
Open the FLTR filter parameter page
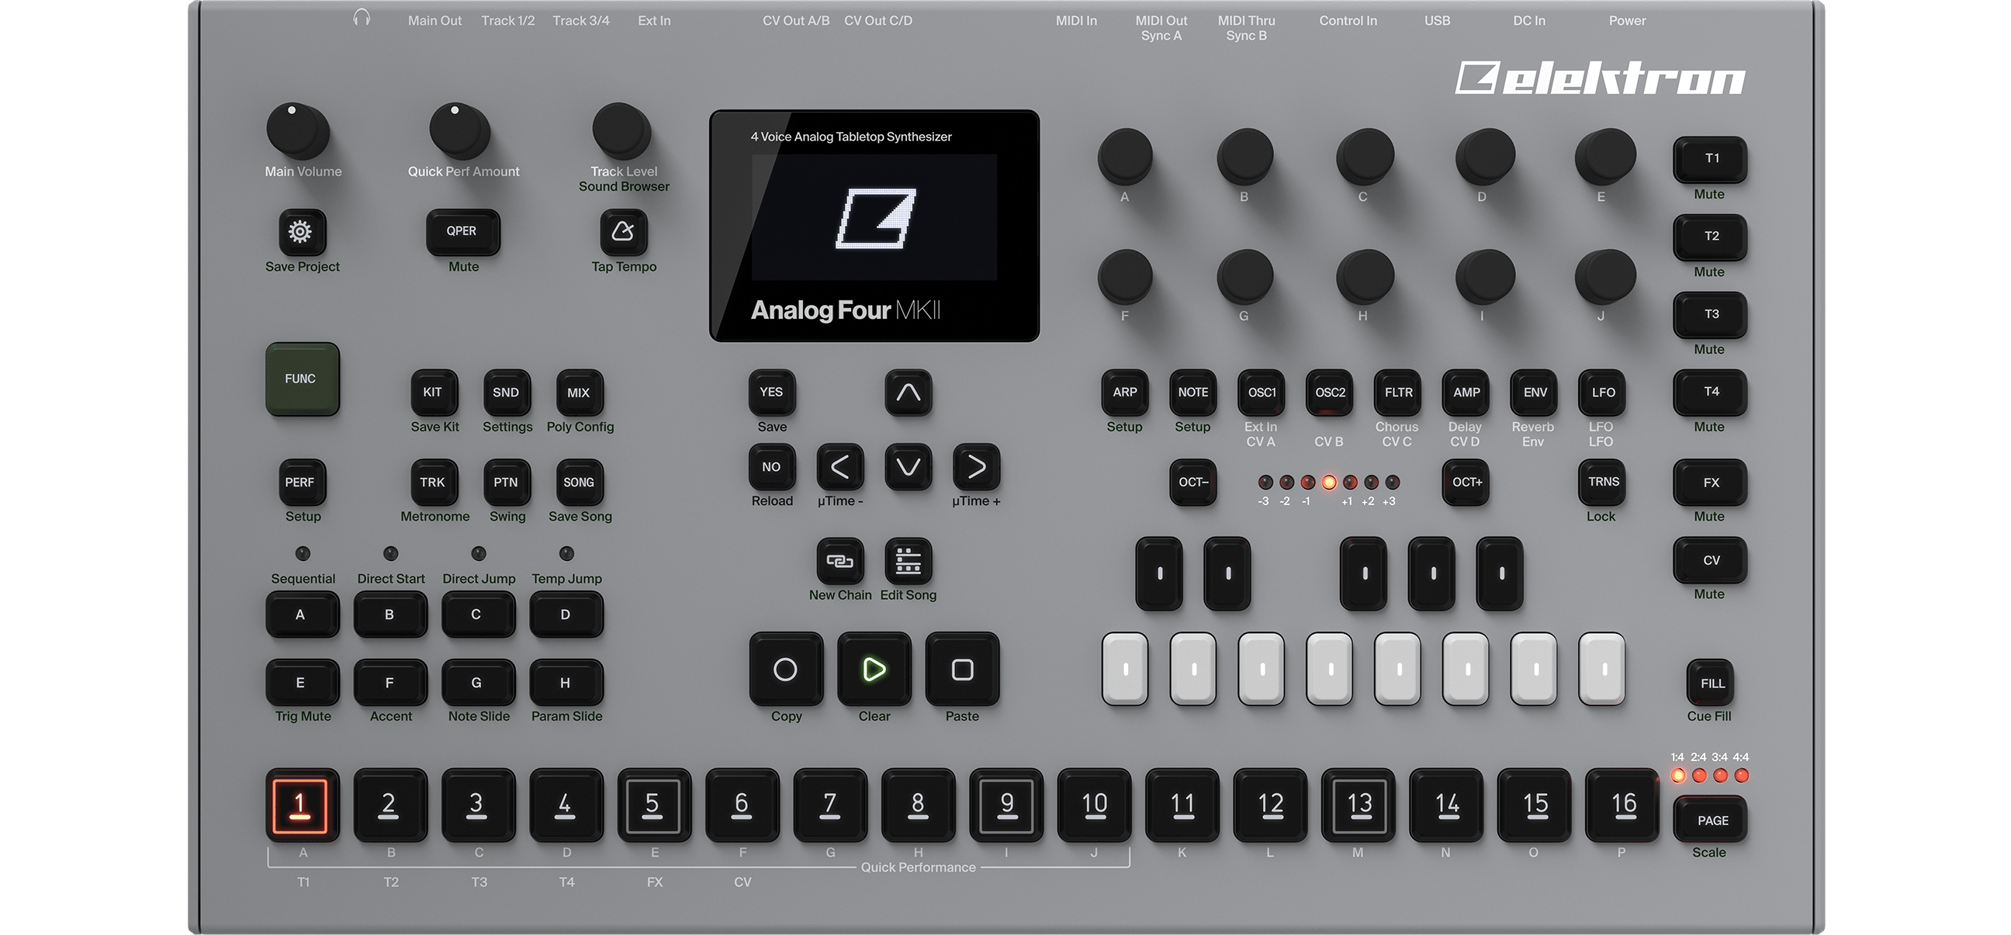(1398, 393)
